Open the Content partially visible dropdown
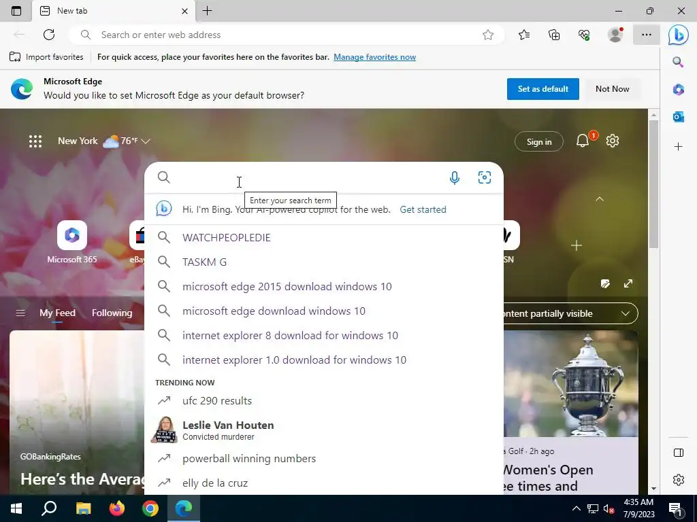The width and height of the screenshot is (697, 522). 571,313
